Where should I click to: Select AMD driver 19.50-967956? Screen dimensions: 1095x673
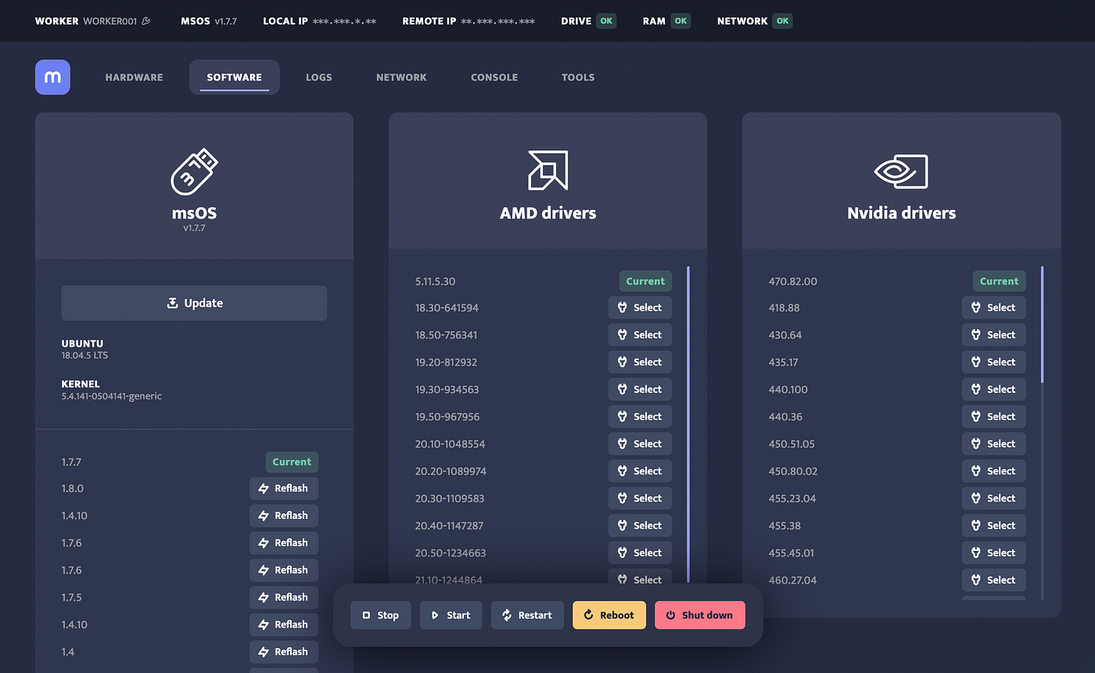pyautogui.click(x=640, y=416)
